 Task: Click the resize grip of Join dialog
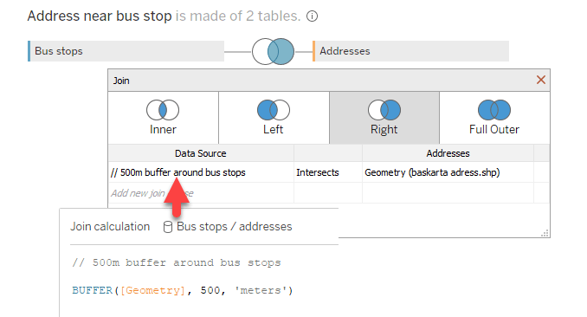pos(545,233)
